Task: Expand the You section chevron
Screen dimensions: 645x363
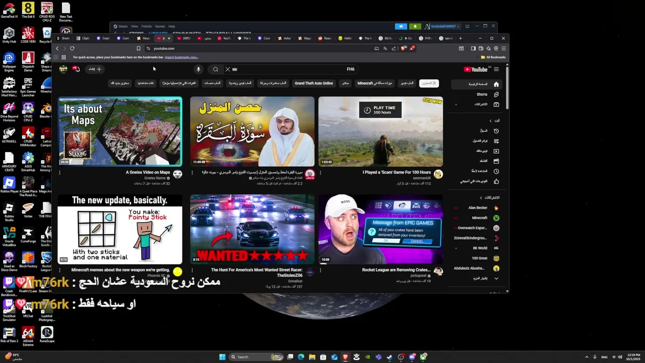Action: pyautogui.click(x=490, y=121)
